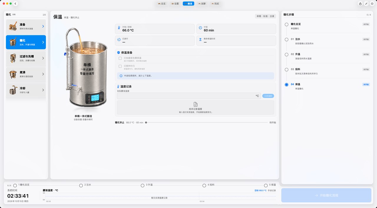Select the 02 升温 step radio button
The height and width of the screenshot is (208, 377).
287,55
